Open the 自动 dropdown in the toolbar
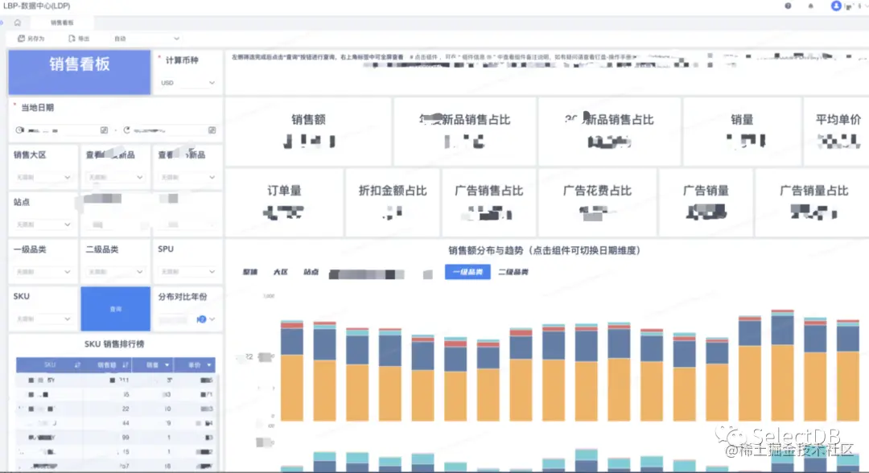869x473 pixels. click(x=146, y=39)
